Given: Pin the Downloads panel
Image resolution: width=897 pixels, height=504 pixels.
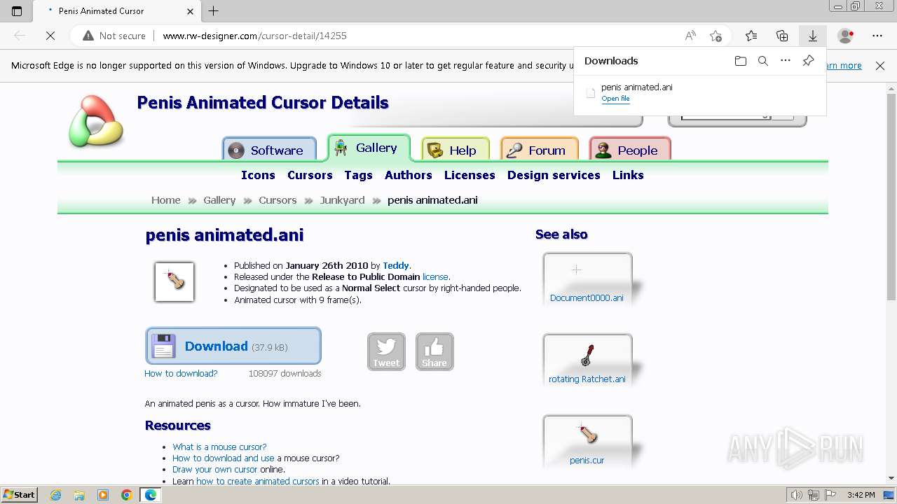Looking at the screenshot, I should [x=808, y=61].
